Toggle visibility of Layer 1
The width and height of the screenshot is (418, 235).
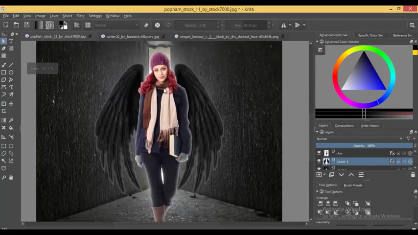click(319, 162)
